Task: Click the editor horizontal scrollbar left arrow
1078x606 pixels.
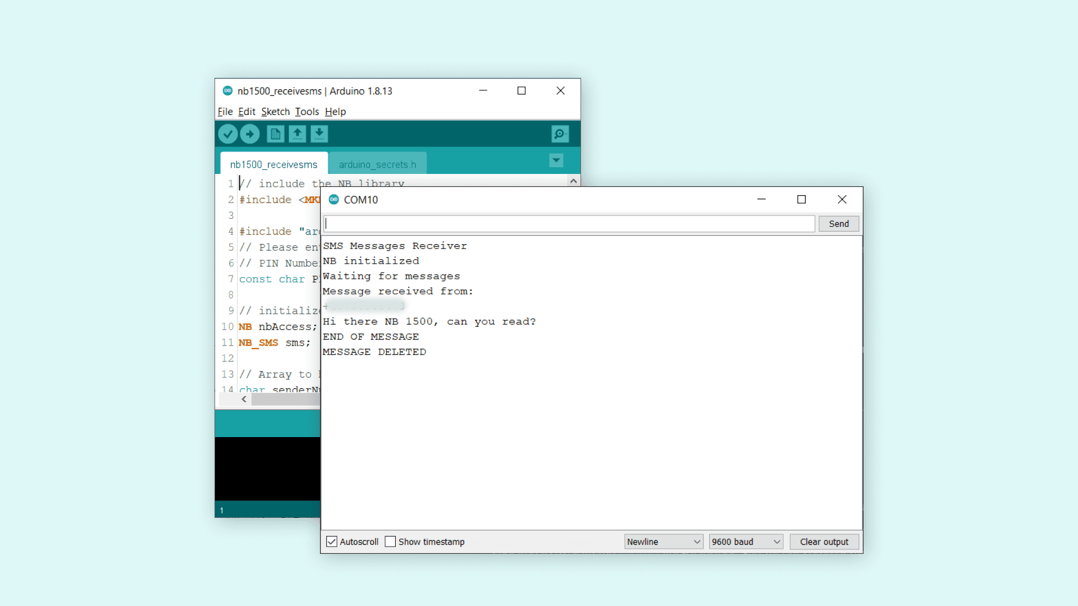Action: 244,400
